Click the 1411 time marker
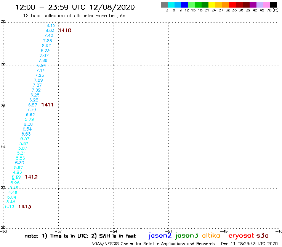This screenshot has height=247, width=282. tap(48, 104)
